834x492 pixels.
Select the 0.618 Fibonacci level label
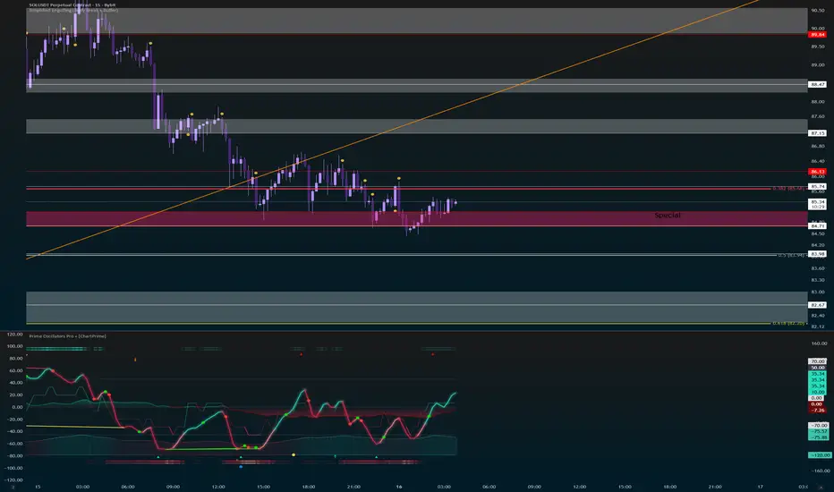[789, 323]
